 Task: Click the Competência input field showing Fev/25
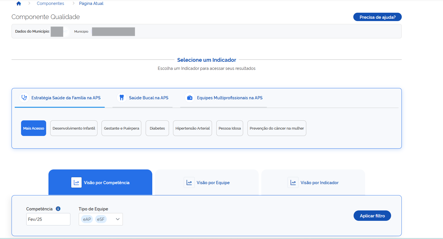point(48,219)
